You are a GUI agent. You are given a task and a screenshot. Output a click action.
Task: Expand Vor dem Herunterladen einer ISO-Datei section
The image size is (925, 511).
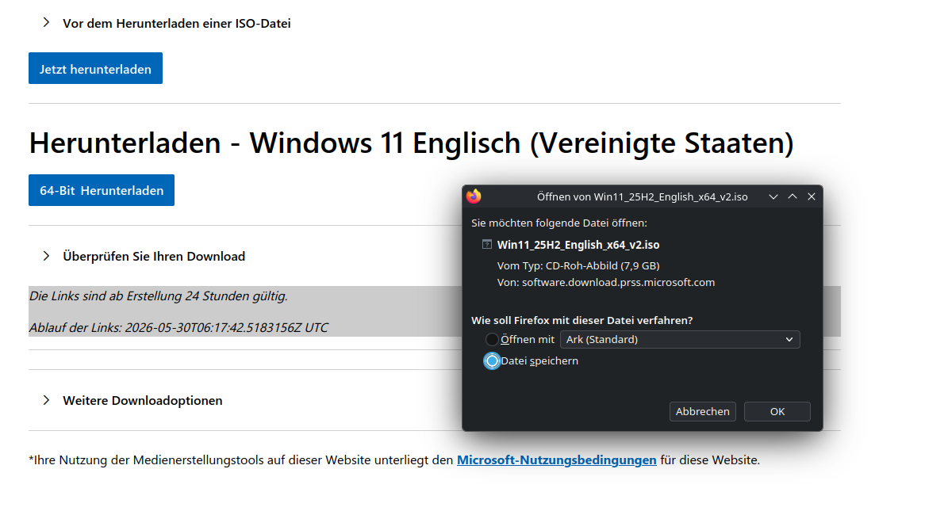(177, 24)
